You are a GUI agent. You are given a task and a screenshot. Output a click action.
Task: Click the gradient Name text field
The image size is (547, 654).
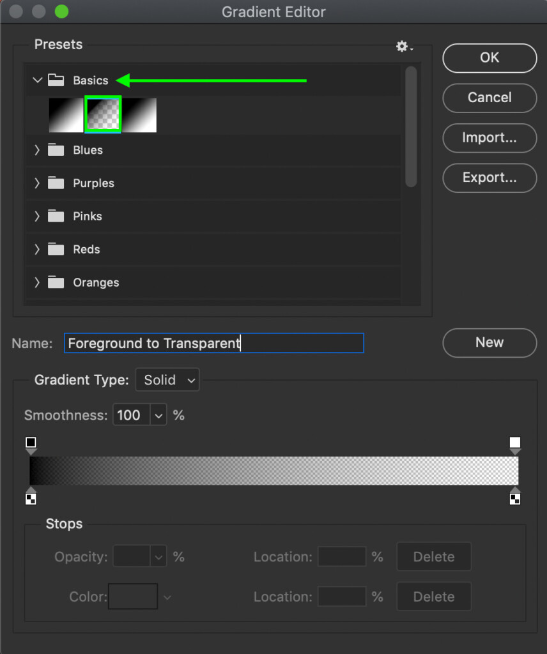pyautogui.click(x=213, y=343)
